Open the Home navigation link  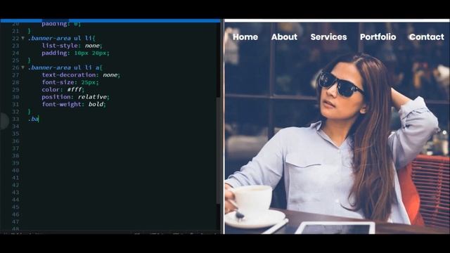[245, 37]
